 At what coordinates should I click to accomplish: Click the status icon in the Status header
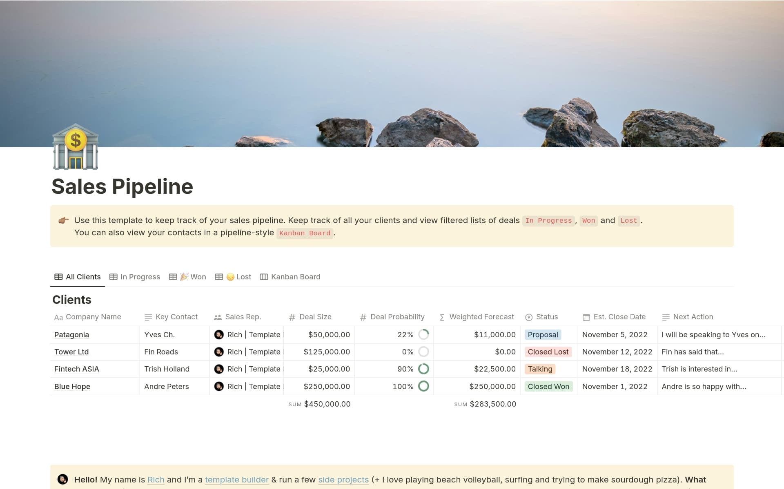pyautogui.click(x=529, y=317)
